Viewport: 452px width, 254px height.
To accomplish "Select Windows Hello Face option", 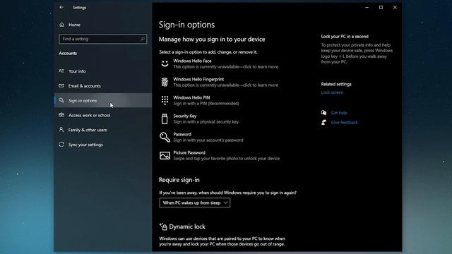I will point(192,61).
